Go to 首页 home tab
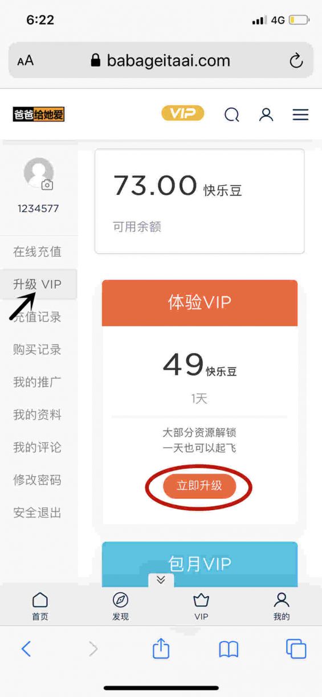 pyautogui.click(x=40, y=606)
